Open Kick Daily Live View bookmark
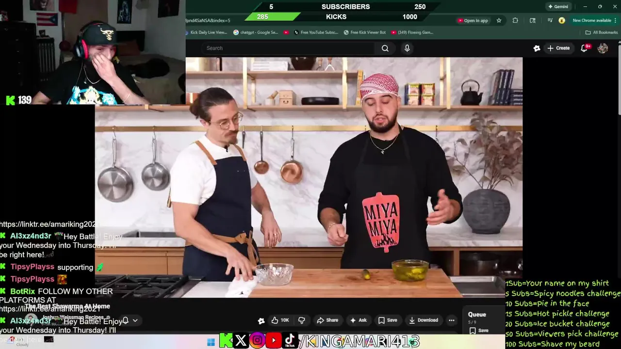Screen dimensions: 621x349 pyautogui.click(x=207, y=32)
